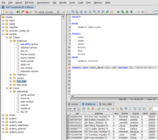
Task: Click the connect to database green arrow icon
Action: pos(18,12)
